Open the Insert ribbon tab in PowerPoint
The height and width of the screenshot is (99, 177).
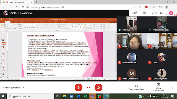click(x=13, y=22)
